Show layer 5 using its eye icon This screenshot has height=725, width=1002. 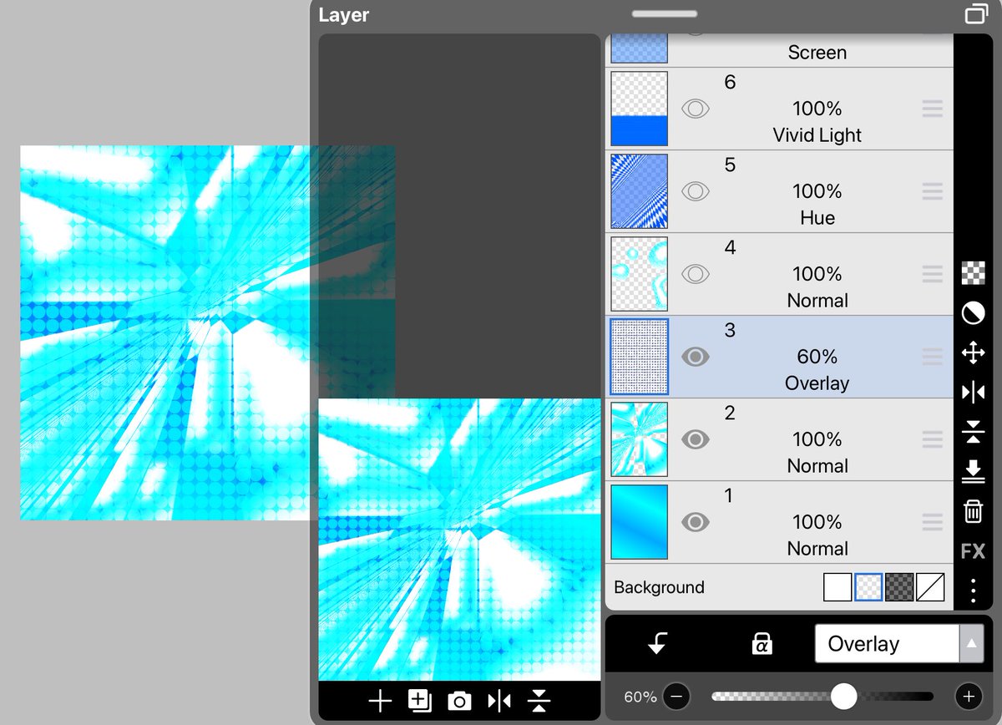coord(696,191)
